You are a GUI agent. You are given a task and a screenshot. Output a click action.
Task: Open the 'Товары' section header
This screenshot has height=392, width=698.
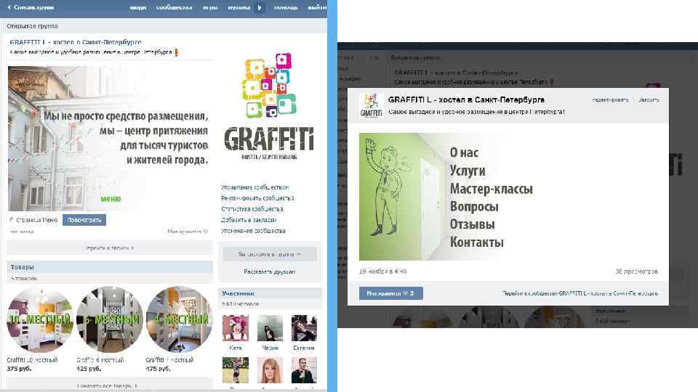coord(110,267)
